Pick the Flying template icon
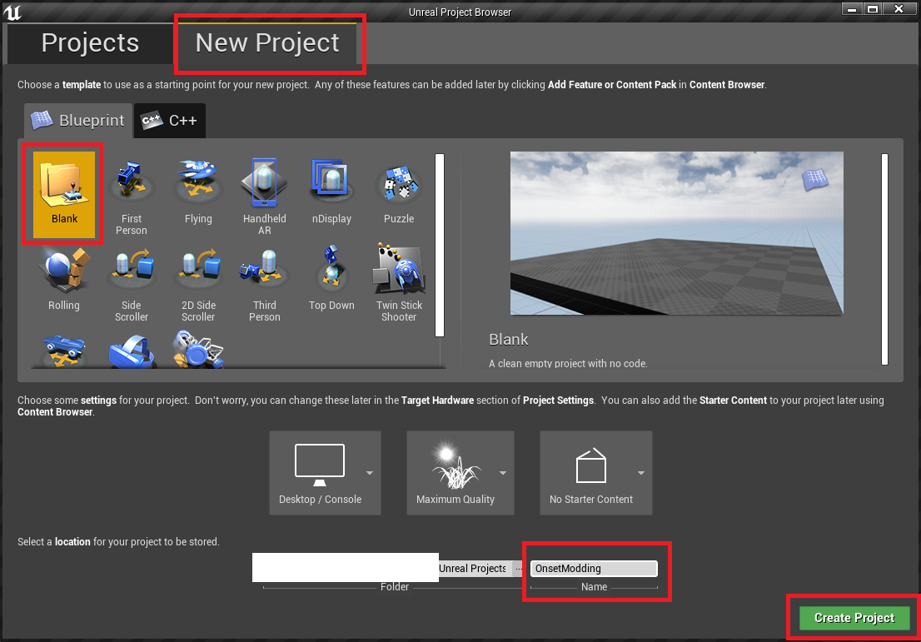The width and height of the screenshot is (921, 642). [x=198, y=192]
